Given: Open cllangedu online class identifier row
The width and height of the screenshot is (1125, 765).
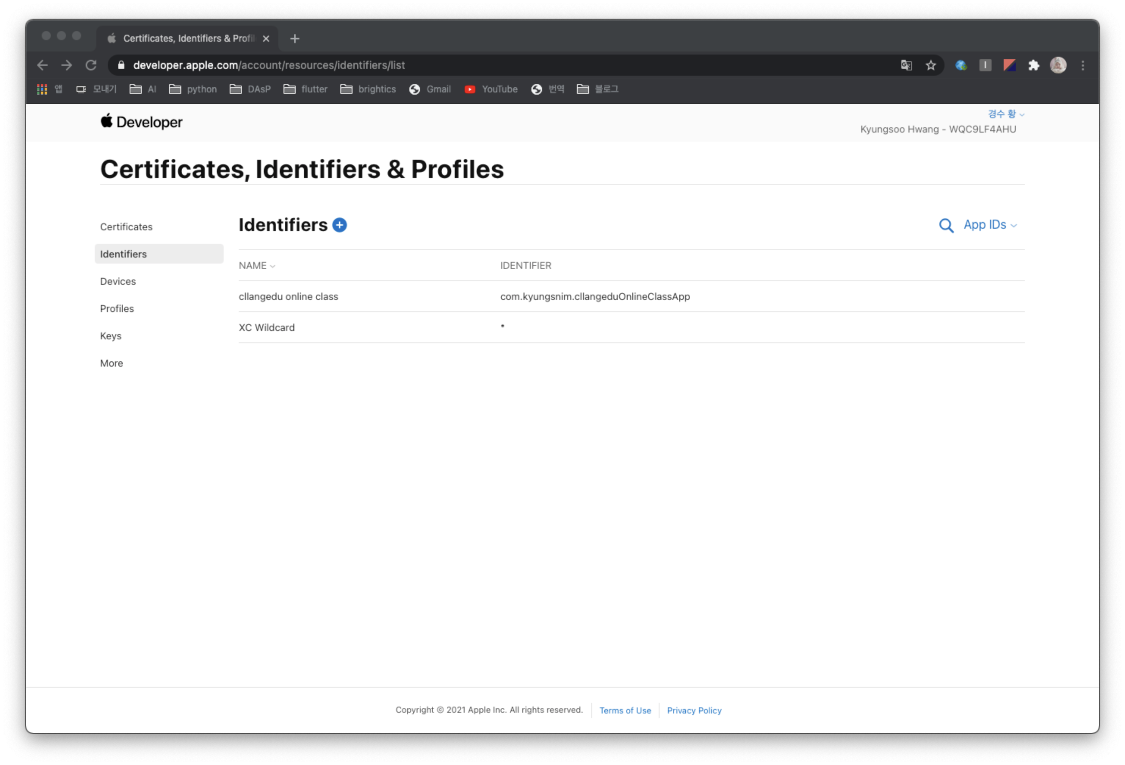Looking at the screenshot, I should pyautogui.click(x=288, y=297).
